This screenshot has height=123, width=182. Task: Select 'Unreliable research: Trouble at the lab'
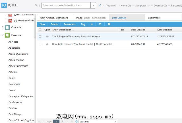pos(73,44)
